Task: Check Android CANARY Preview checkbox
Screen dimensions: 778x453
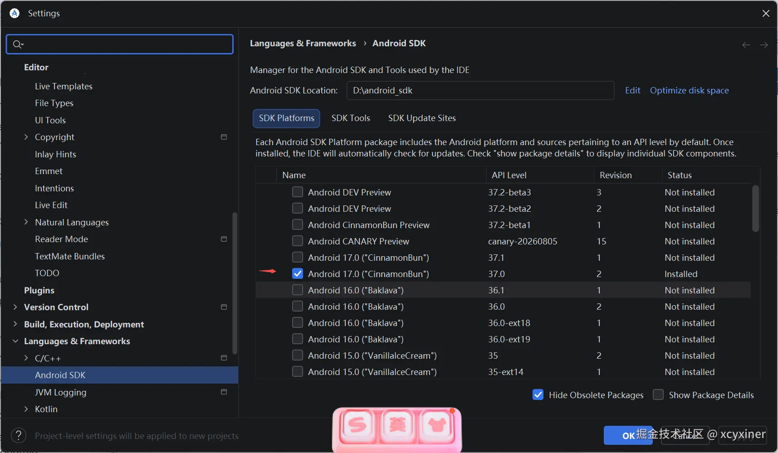Action: (298, 241)
